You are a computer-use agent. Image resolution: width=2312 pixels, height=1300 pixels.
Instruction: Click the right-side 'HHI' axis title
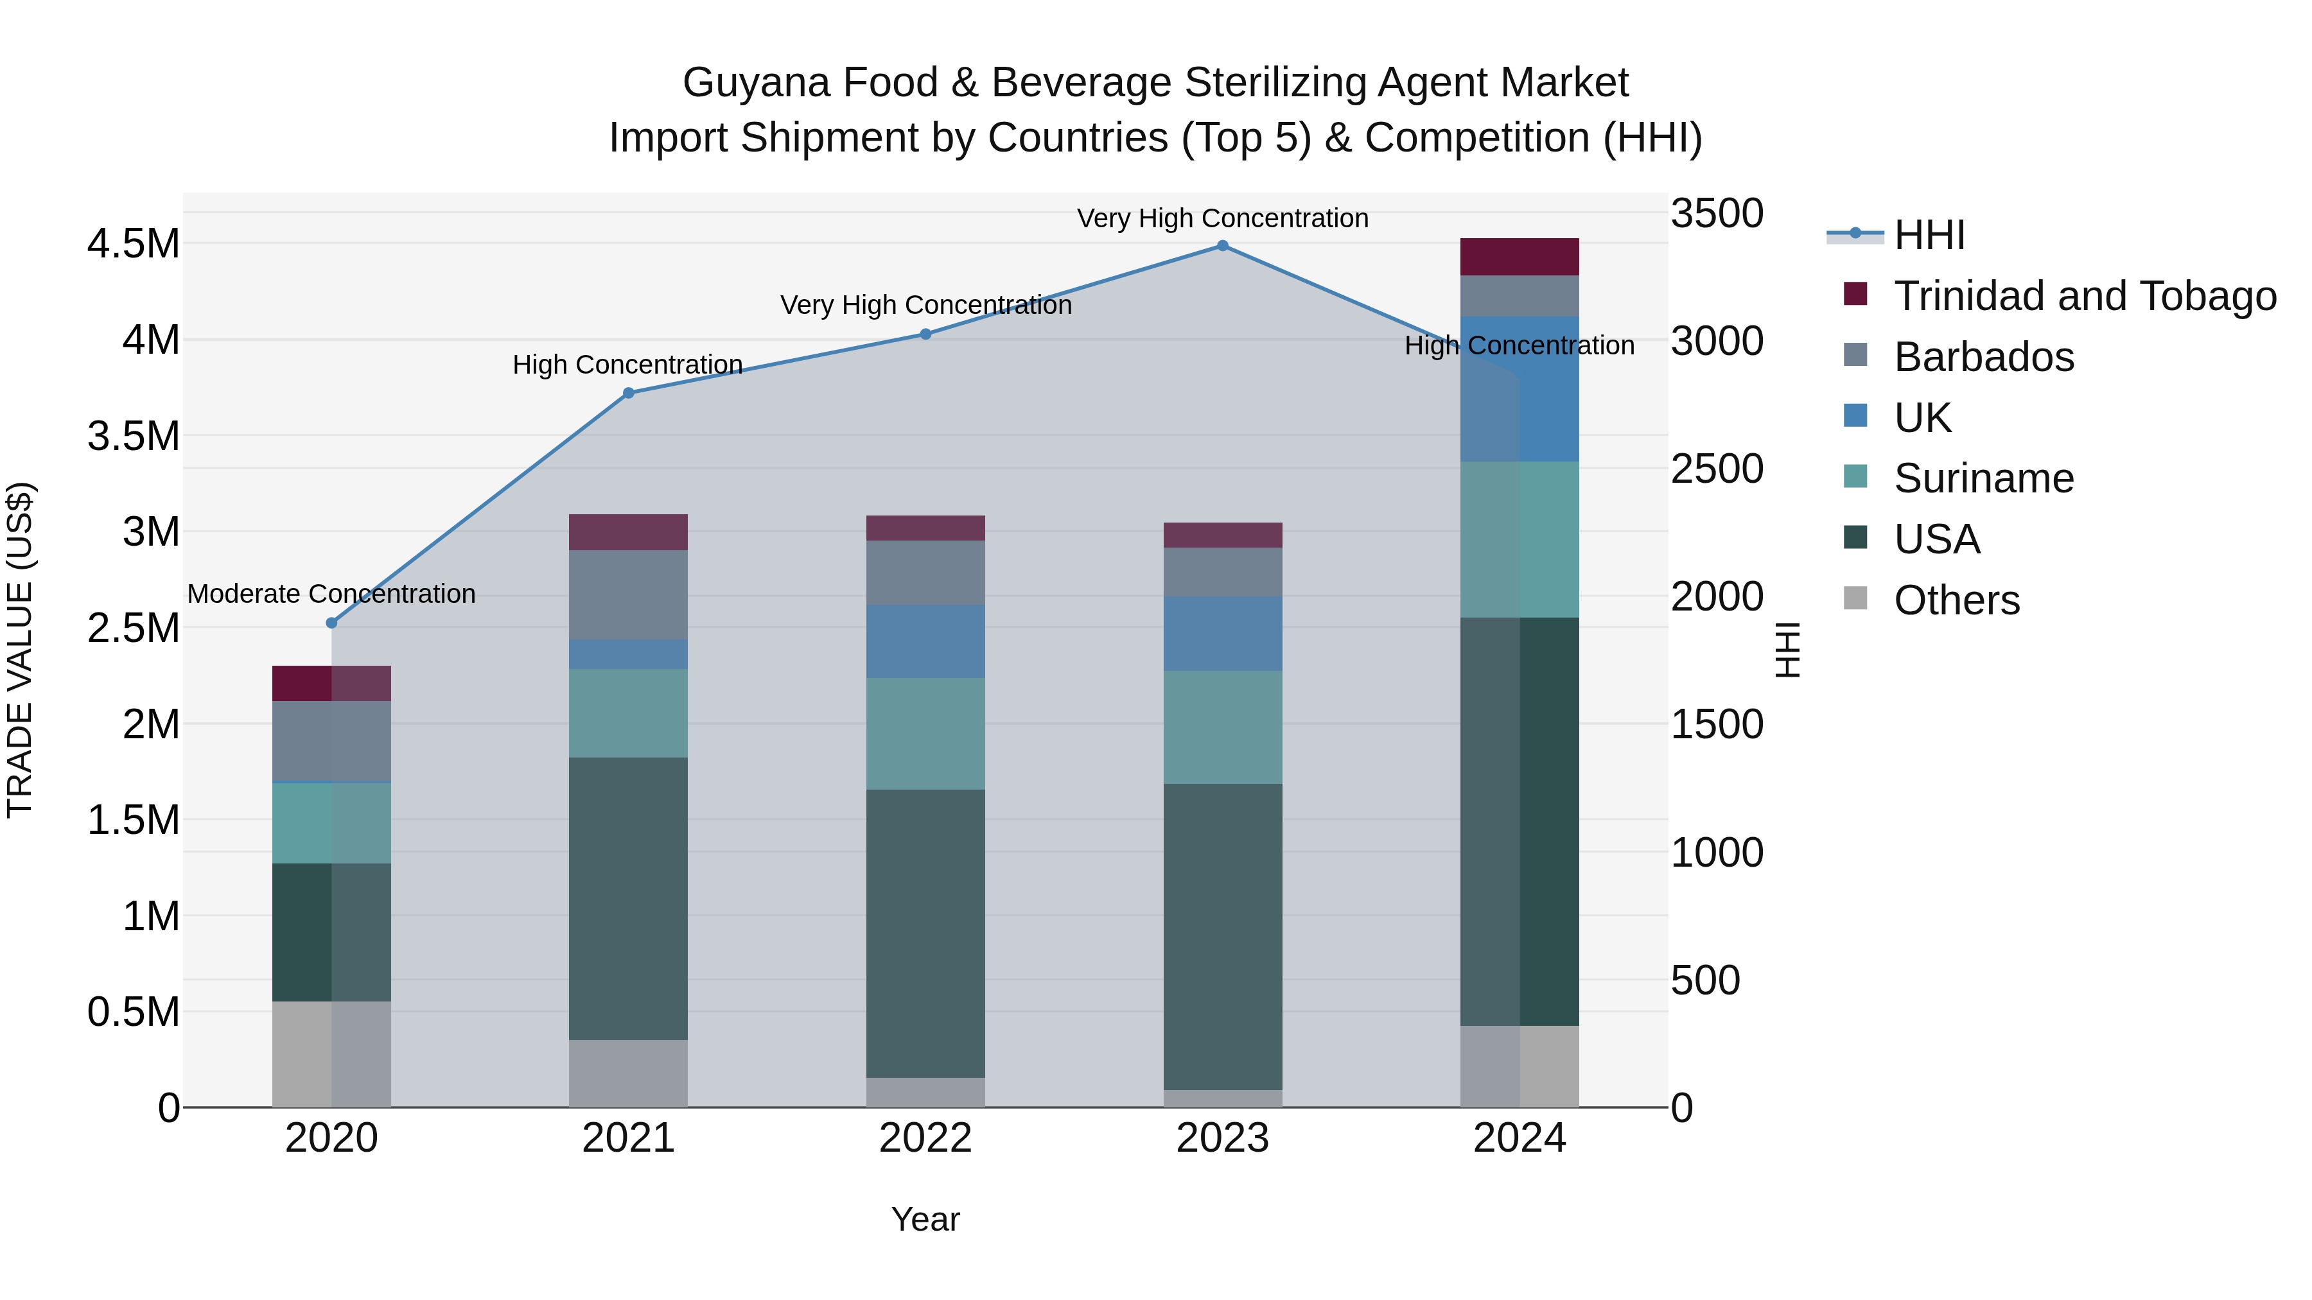(1788, 650)
